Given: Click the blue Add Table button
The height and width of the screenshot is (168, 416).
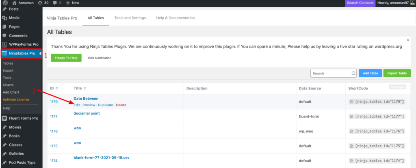Looking at the screenshot, I should click(x=370, y=73).
